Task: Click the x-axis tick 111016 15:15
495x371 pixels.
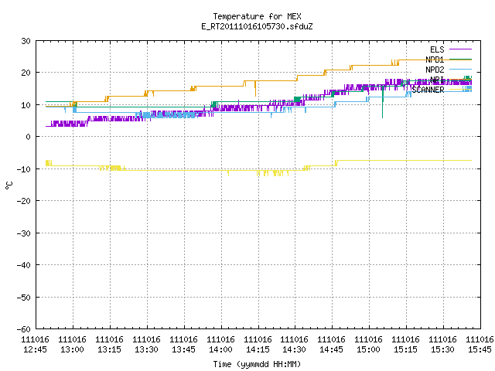Action: [405, 345]
